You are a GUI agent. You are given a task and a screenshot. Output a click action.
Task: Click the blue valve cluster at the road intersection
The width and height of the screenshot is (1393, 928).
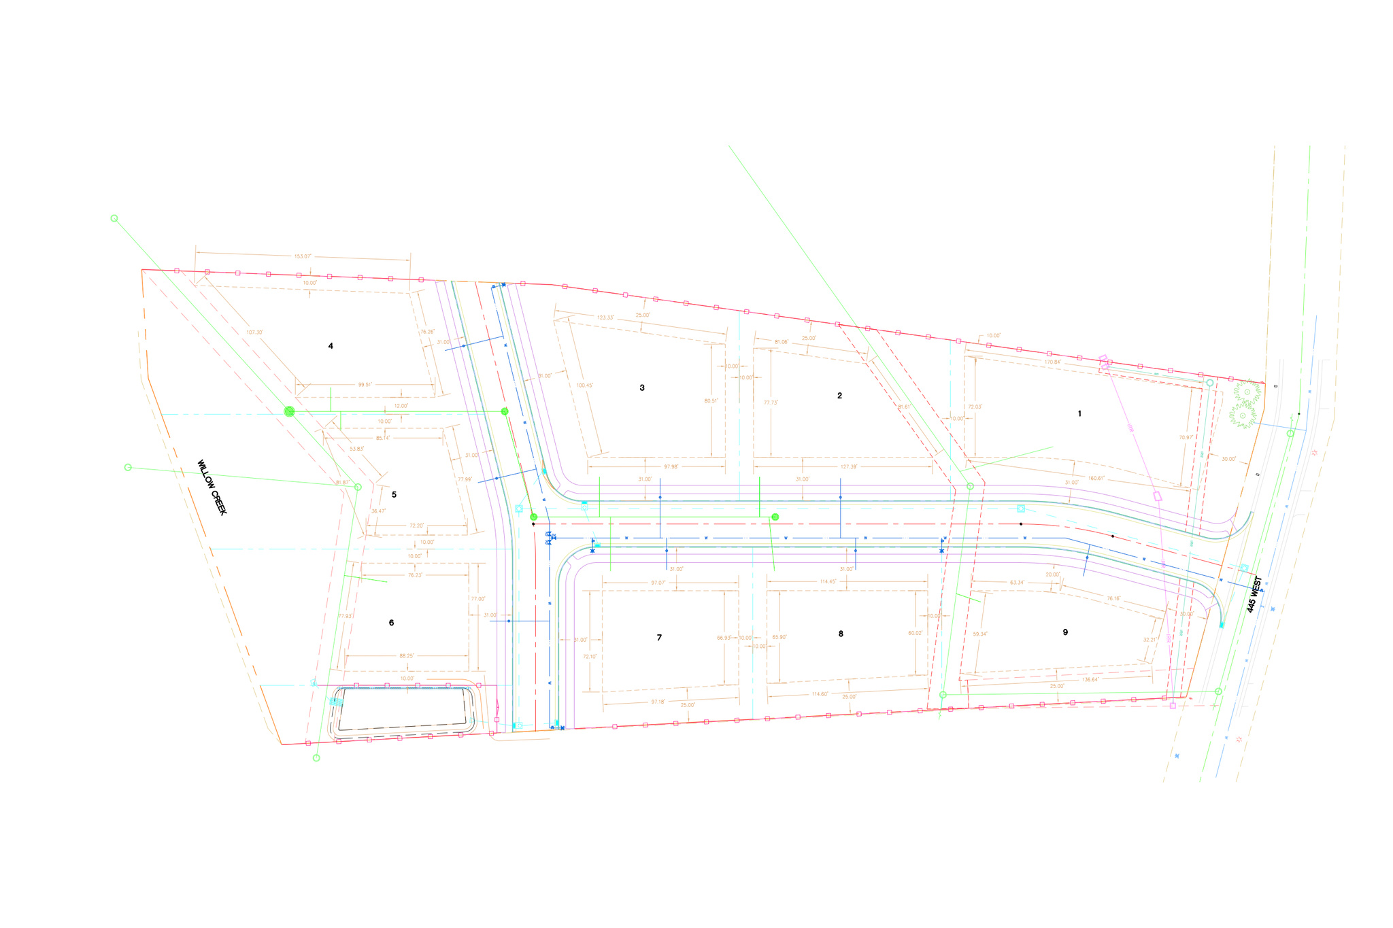pos(551,538)
